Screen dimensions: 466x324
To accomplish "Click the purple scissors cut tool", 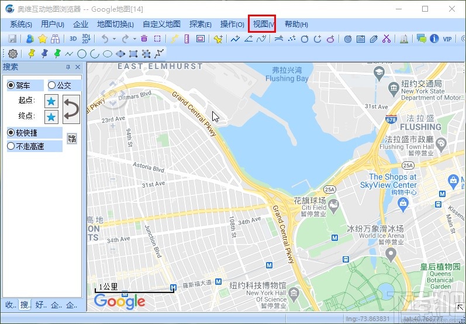I will [x=386, y=39].
